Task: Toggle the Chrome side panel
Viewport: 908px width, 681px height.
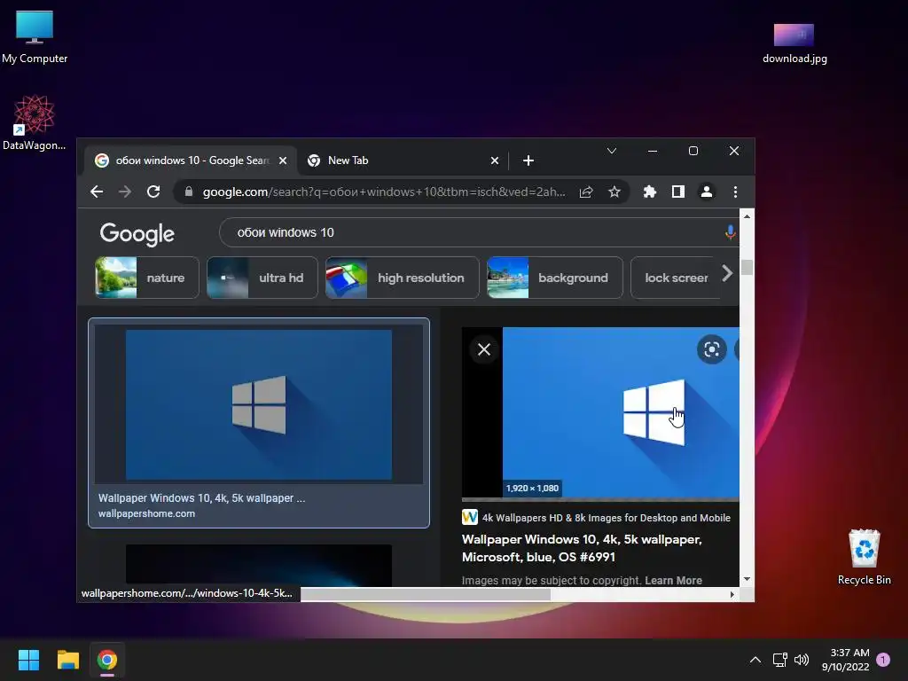Action: tap(678, 192)
